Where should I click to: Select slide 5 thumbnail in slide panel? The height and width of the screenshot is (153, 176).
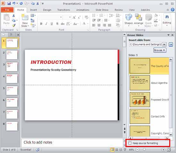click(12, 90)
